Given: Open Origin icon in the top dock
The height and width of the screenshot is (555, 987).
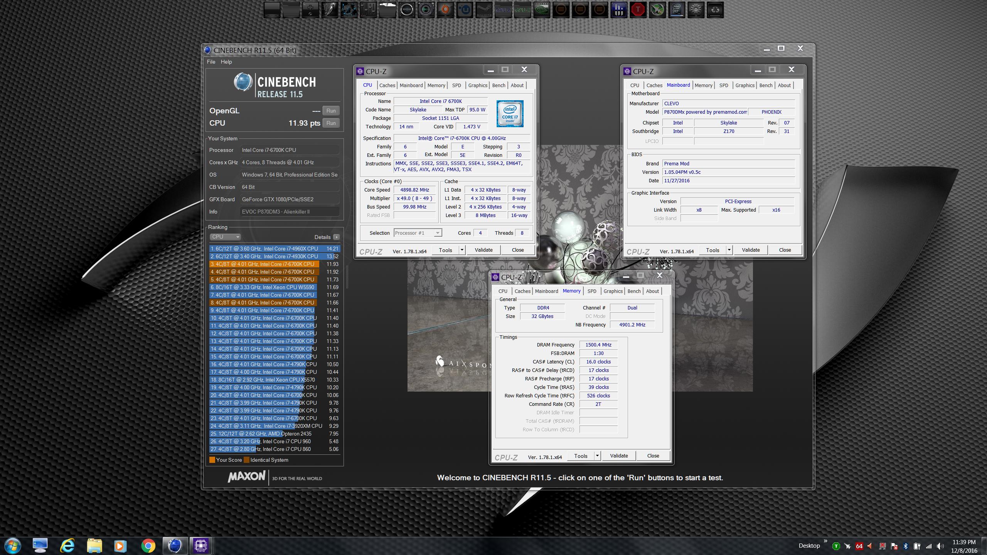Looking at the screenshot, I should tap(445, 10).
